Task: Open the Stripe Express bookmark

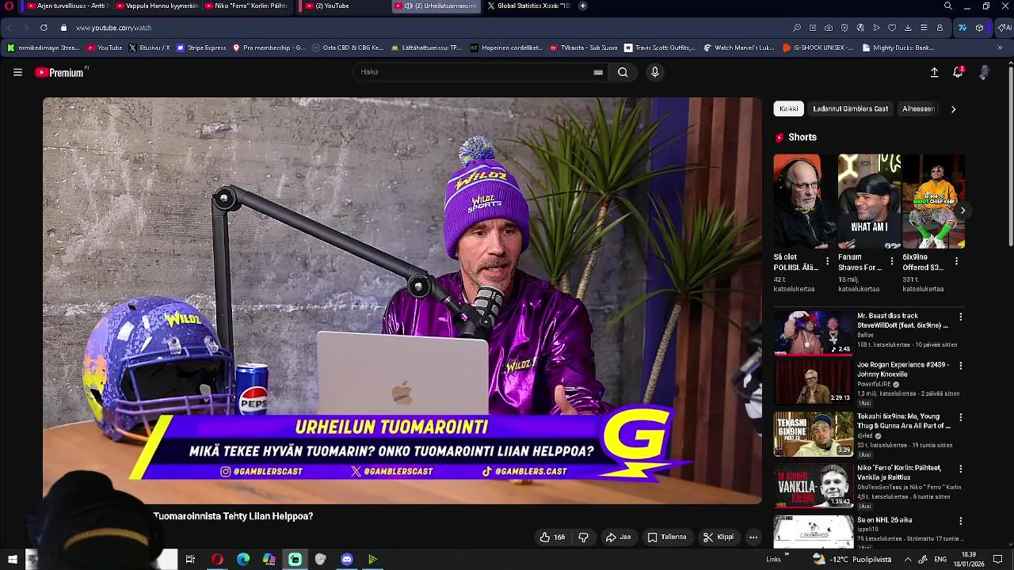Action: click(201, 47)
